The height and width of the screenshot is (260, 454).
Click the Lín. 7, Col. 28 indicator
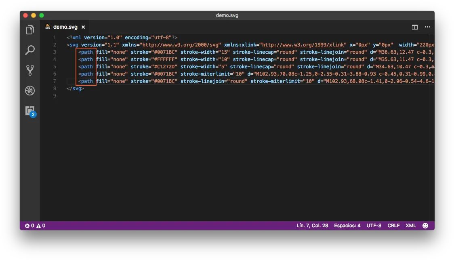click(x=312, y=226)
